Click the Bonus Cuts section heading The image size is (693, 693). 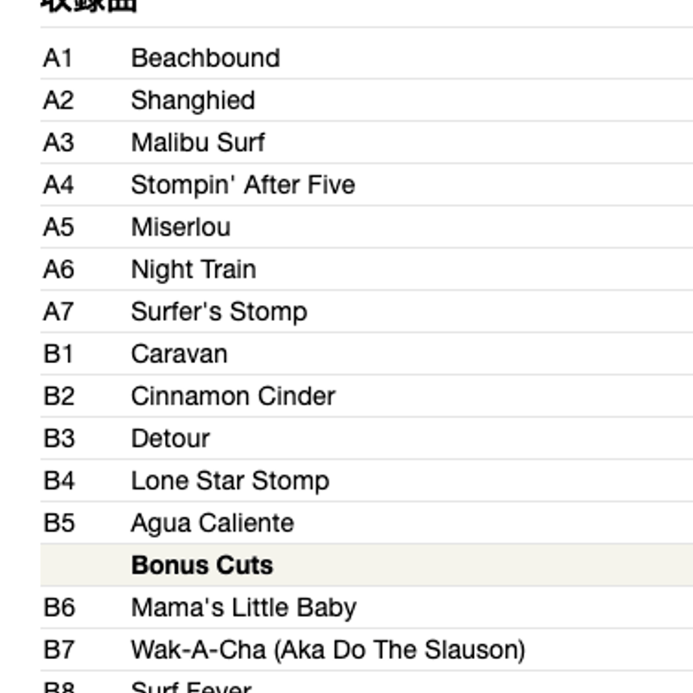203,565
